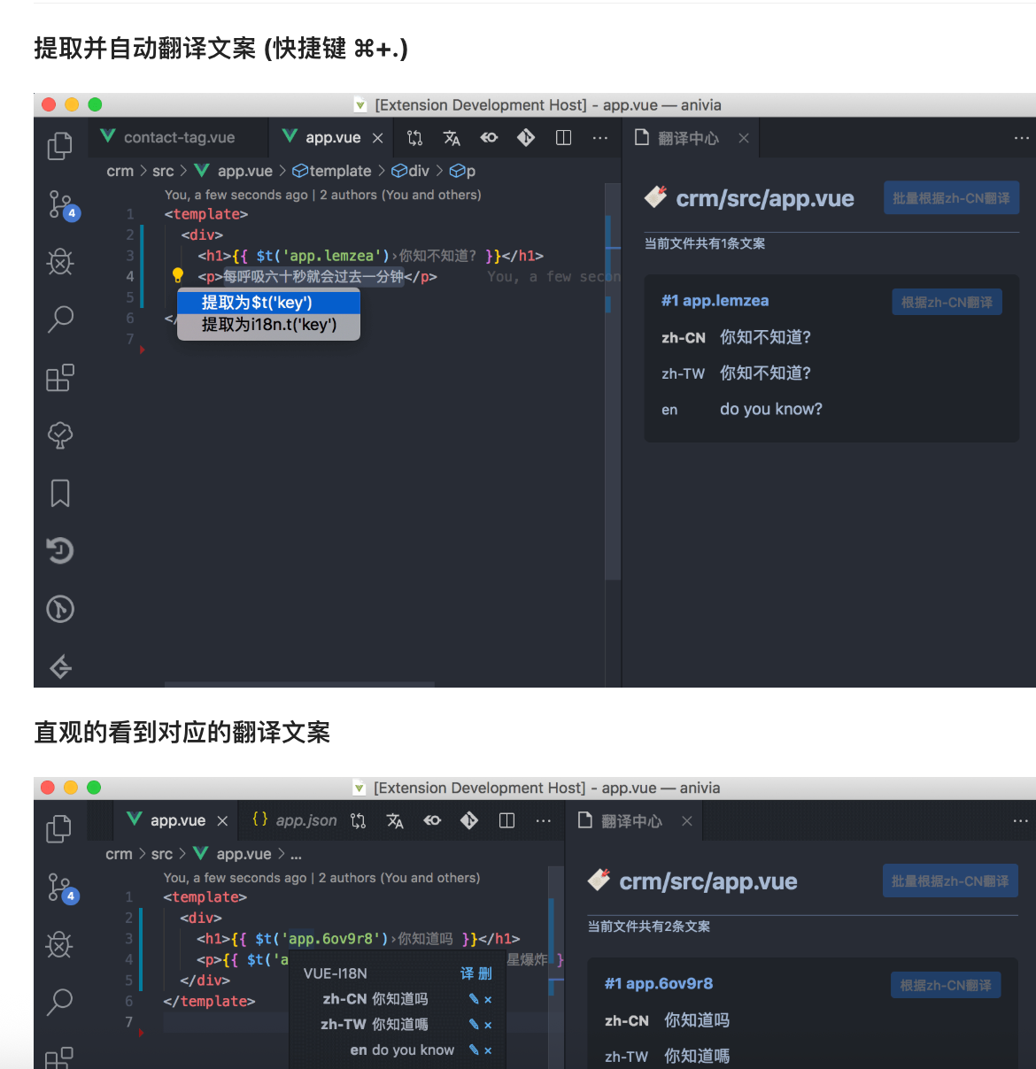Toggle the file blame eye icon in upper toolbar
The image size is (1036, 1069).
tap(489, 138)
